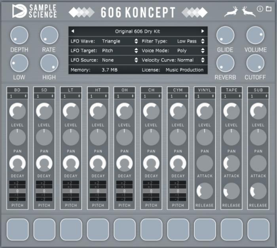Image resolution: width=277 pixels, height=248 pixels.
Task: Click the TAPE channel header label
Action: click(231, 90)
